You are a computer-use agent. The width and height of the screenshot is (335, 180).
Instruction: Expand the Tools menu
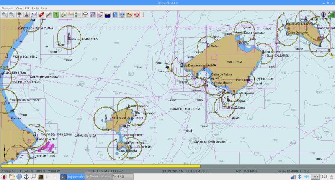tap(35, 8)
